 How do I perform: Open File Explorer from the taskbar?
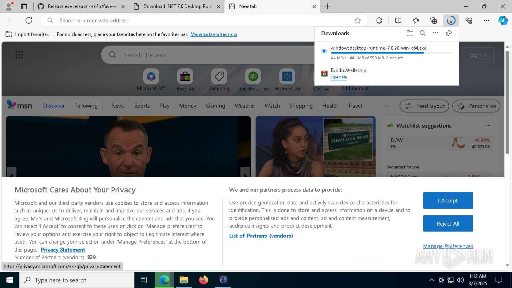(x=184, y=280)
